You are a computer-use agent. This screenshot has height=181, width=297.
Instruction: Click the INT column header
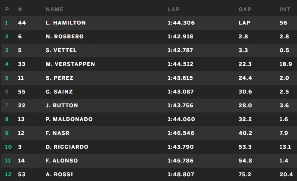[284, 9]
